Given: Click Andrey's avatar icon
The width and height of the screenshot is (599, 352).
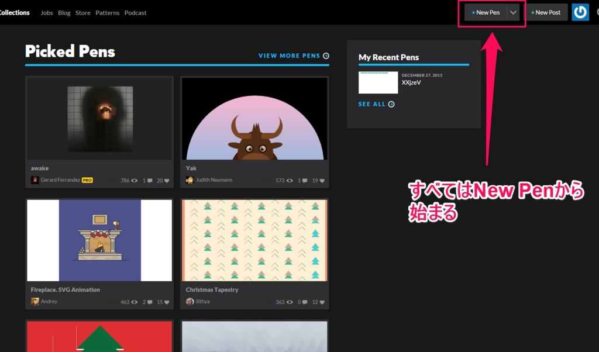Looking at the screenshot, I should pyautogui.click(x=35, y=302).
